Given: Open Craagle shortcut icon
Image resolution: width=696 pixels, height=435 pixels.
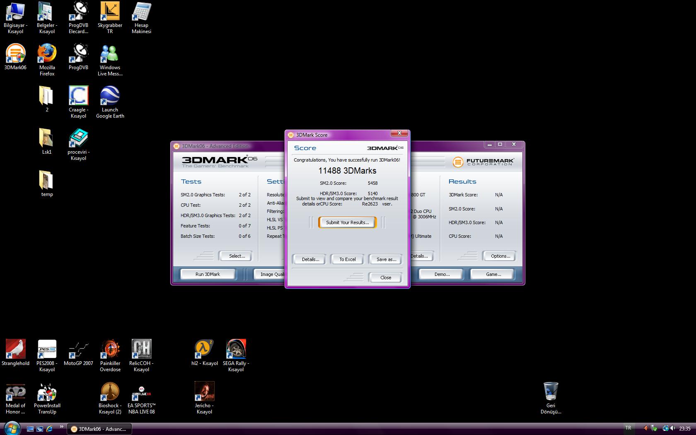Looking at the screenshot, I should pyautogui.click(x=78, y=102).
